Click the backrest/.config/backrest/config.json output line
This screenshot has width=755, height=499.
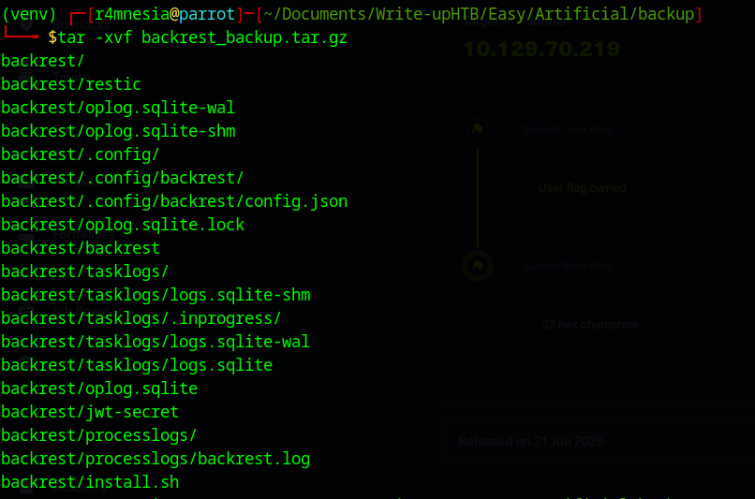coord(174,201)
